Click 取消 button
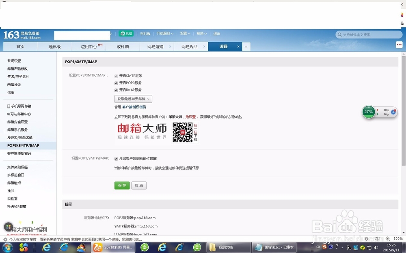The height and width of the screenshot is (253, 406). click(x=139, y=185)
